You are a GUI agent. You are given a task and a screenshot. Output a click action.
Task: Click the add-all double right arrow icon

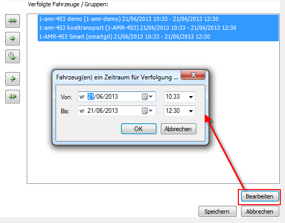pyautogui.click(x=13, y=21)
